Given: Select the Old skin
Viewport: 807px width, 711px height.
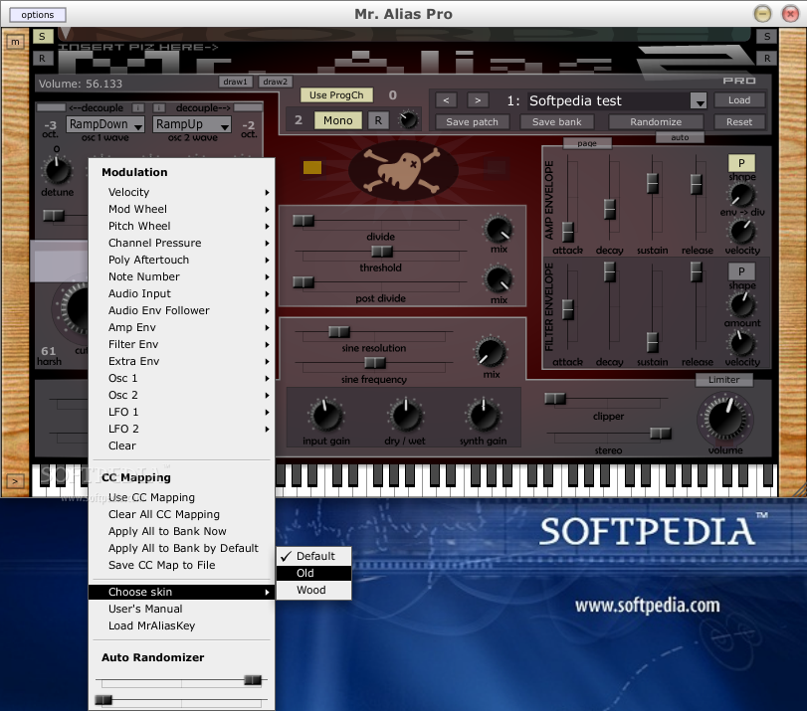Looking at the screenshot, I should pos(314,573).
